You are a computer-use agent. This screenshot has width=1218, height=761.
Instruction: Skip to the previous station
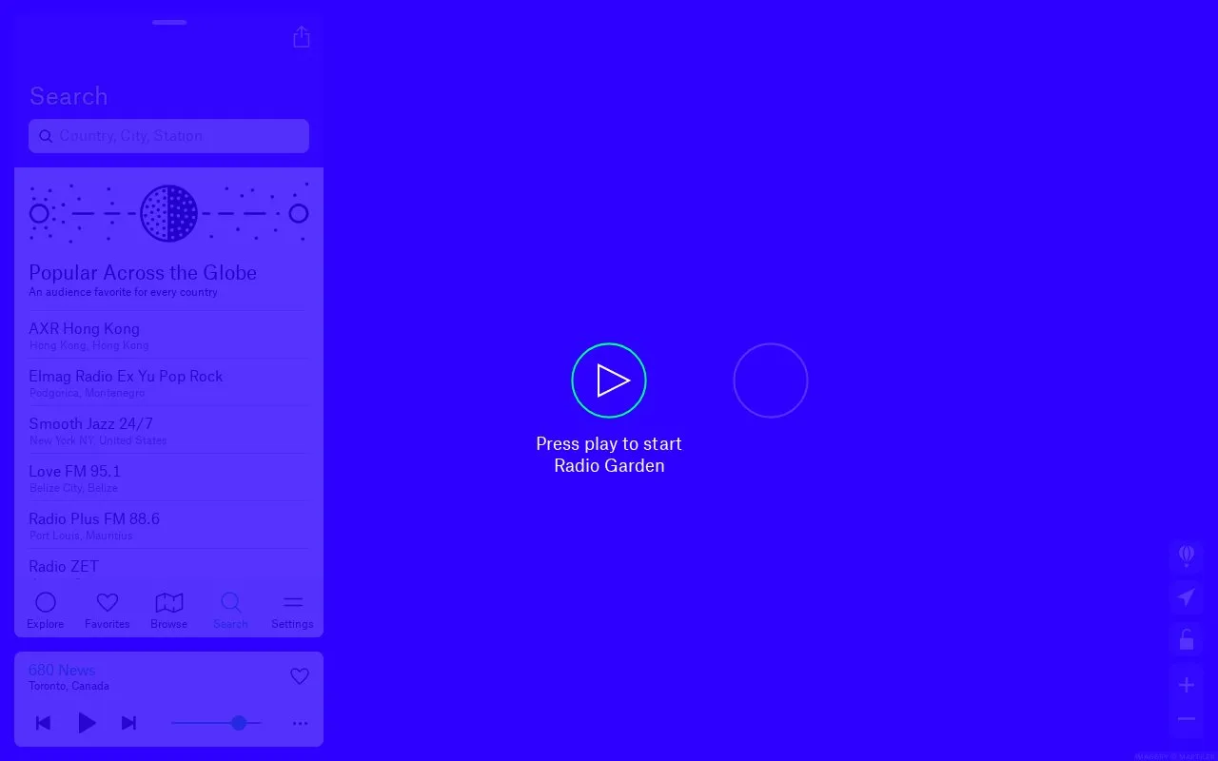[x=43, y=723]
